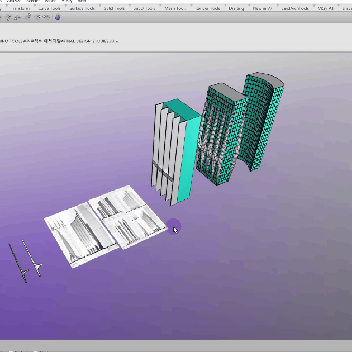Click the purple sphere icon in the toolbar

click(x=58, y=17)
